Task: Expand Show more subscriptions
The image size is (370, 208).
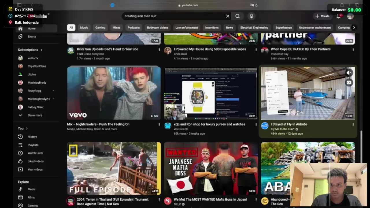Action: pyautogui.click(x=35, y=115)
